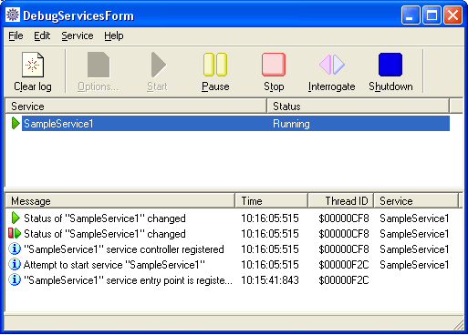The height and width of the screenshot is (335, 468).
Task: Close the DebugServicesForm window
Action: click(x=452, y=15)
